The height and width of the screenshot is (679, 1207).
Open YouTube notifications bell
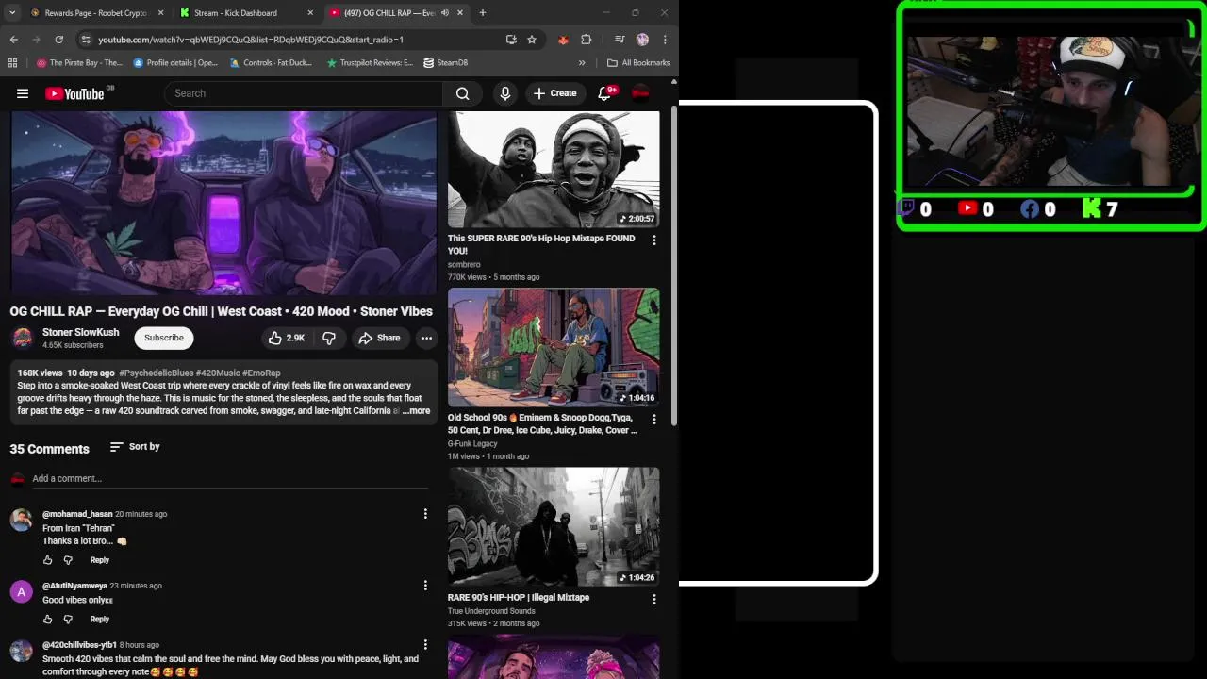[x=606, y=93]
